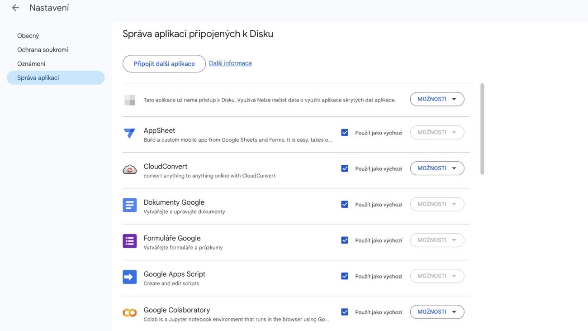The image size is (588, 331).
Task: Open MOŽNOSTI dropdown for the disconnected app
Action: [x=437, y=99]
